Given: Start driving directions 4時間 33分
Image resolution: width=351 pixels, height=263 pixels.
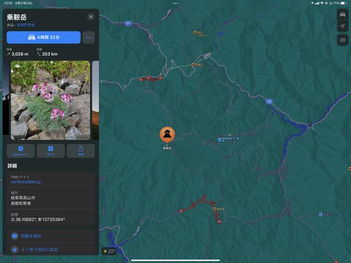Looking at the screenshot, I should 44,37.
